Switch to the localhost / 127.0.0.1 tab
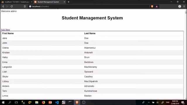 17,2
